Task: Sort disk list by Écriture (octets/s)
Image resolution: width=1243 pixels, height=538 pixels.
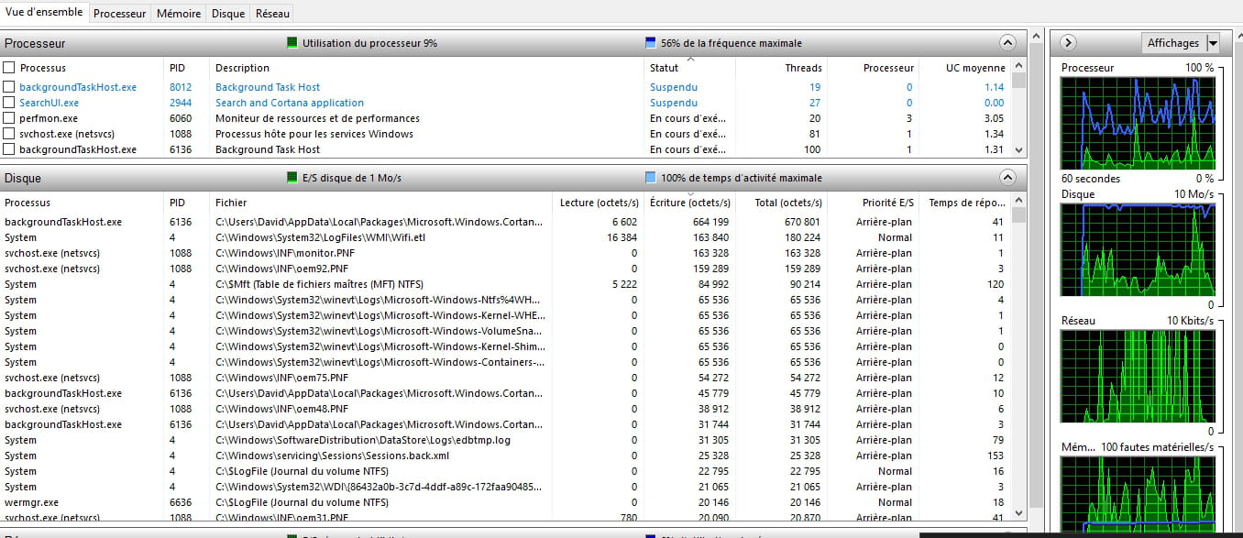Action: [689, 203]
